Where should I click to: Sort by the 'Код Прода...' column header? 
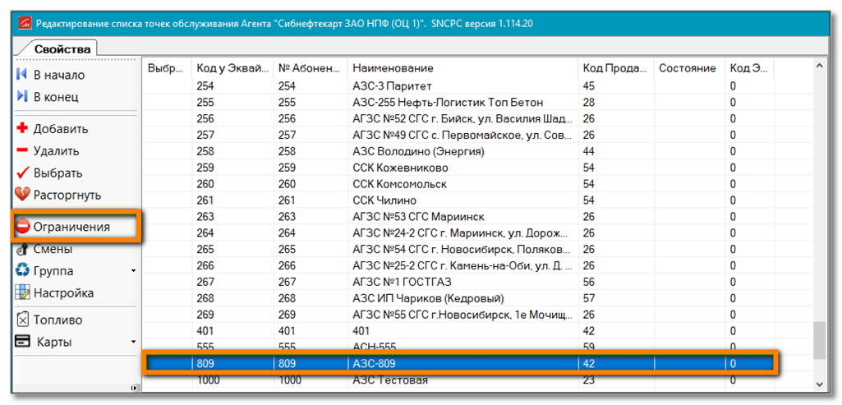point(614,68)
